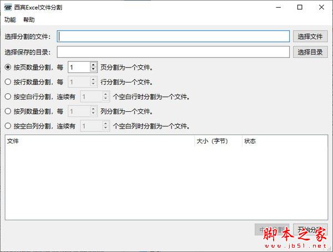Focus the 选择分割的文件 input field

point(173,36)
